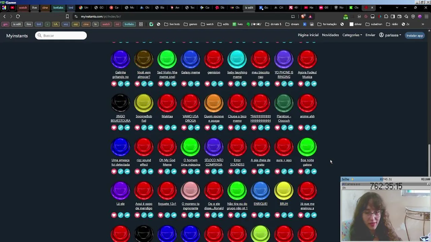Favorite the "foguete 12x1" sound

click(161, 215)
